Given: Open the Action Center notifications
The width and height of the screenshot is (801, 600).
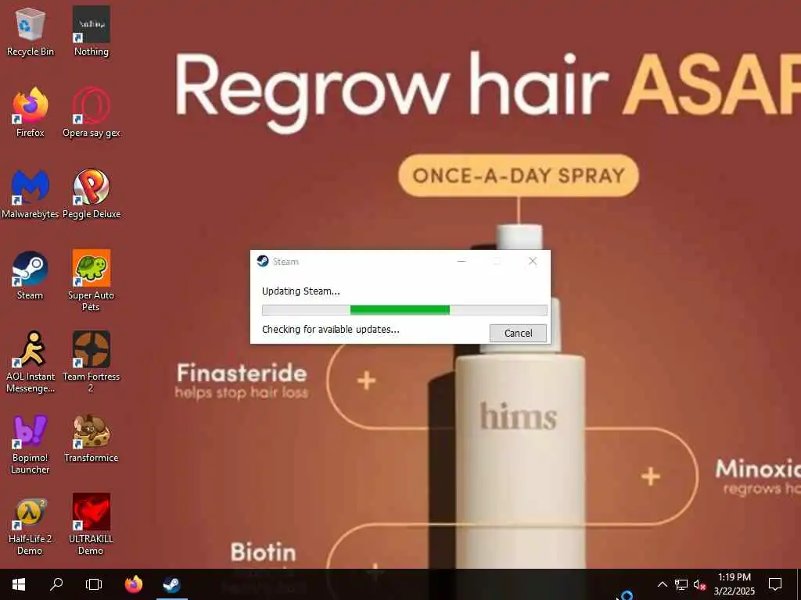Looking at the screenshot, I should pos(775,584).
